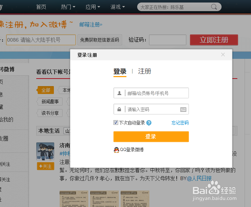Click 免费获取短信激活码 button
The width and height of the screenshot is (251, 207).
coord(100,40)
